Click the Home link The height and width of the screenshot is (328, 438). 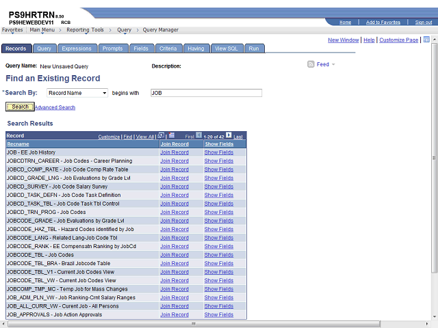[345, 23]
